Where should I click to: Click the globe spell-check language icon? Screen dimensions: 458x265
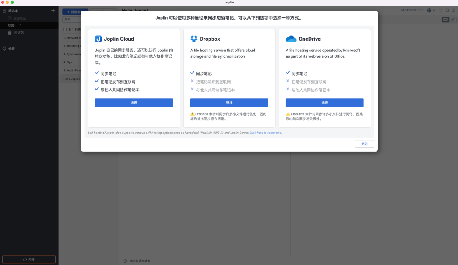(429, 10)
